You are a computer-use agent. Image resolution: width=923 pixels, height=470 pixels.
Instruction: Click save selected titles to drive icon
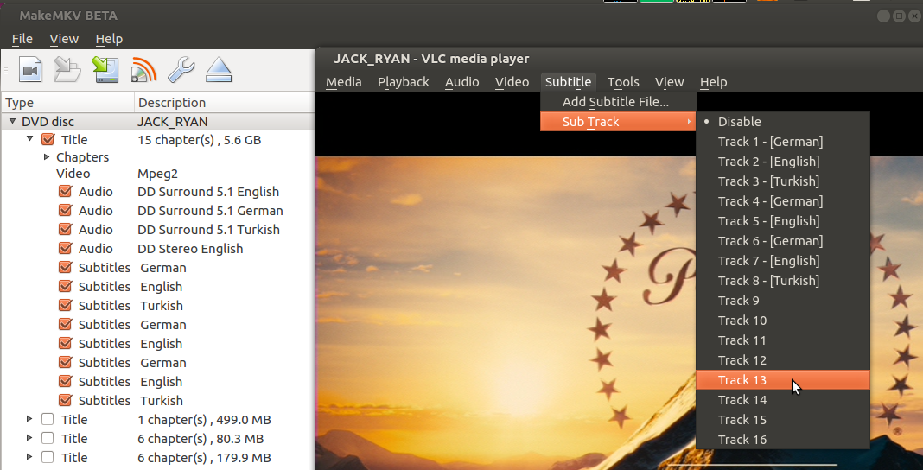point(105,69)
